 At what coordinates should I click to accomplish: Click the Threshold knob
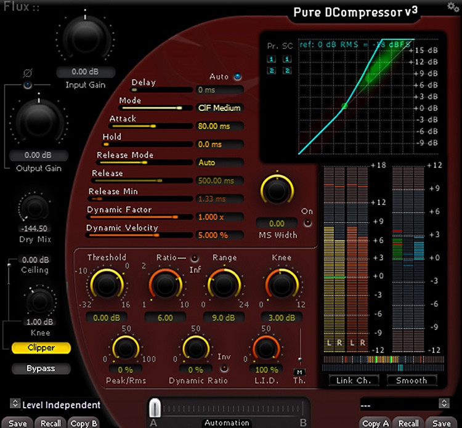pyautogui.click(x=107, y=285)
